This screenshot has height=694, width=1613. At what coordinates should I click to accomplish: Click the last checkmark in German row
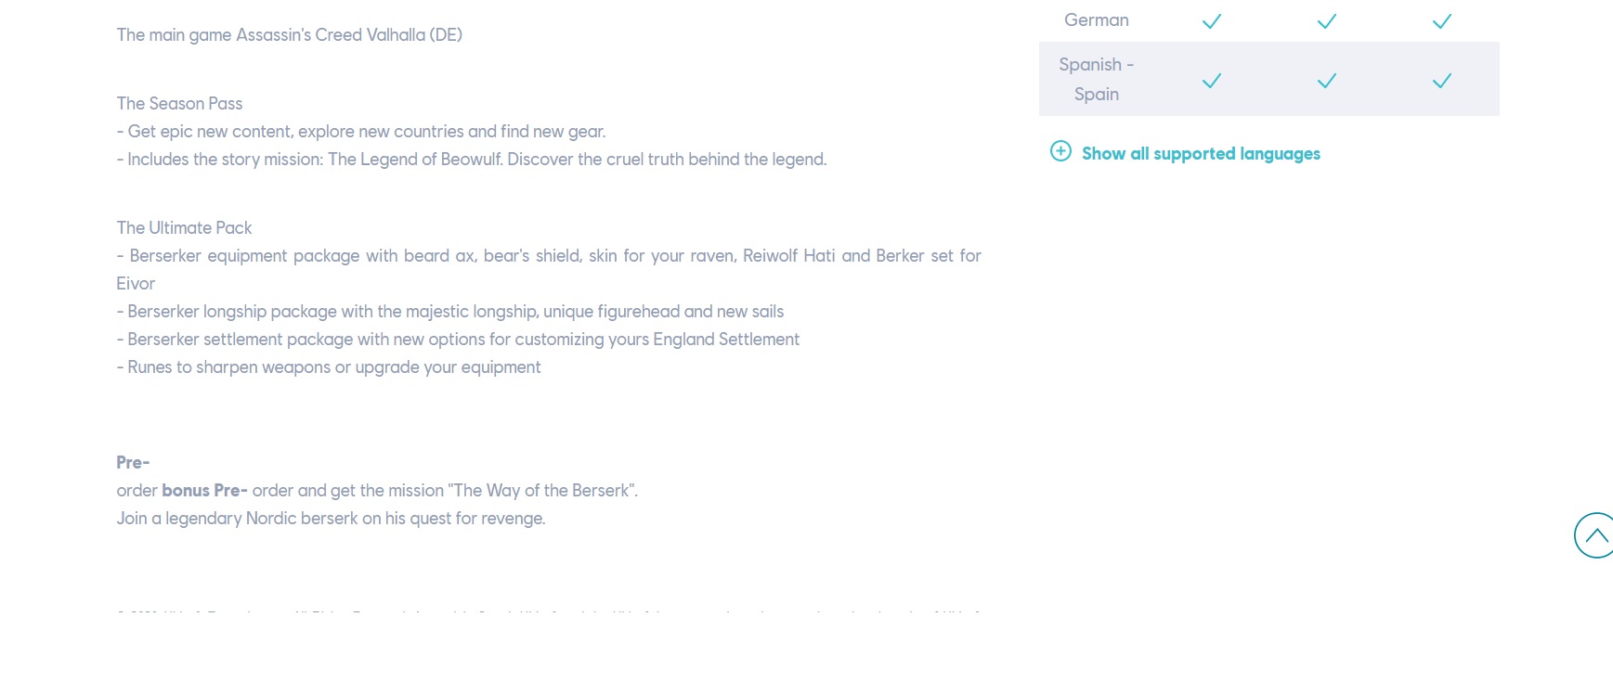(1441, 21)
